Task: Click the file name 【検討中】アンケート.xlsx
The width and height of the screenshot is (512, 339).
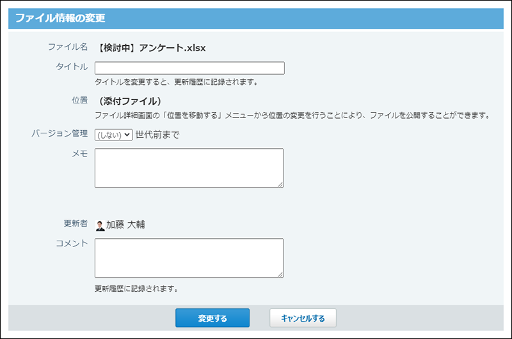Action: (152, 48)
